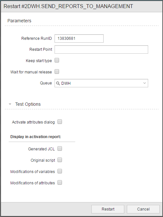Enable the Generated JCL checkbox
The image size is (163, 217).
click(60, 148)
